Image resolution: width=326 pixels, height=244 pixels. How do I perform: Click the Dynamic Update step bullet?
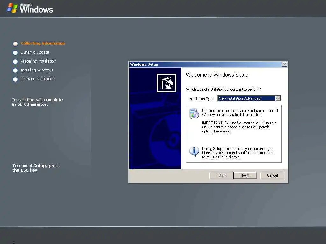[x=15, y=53]
